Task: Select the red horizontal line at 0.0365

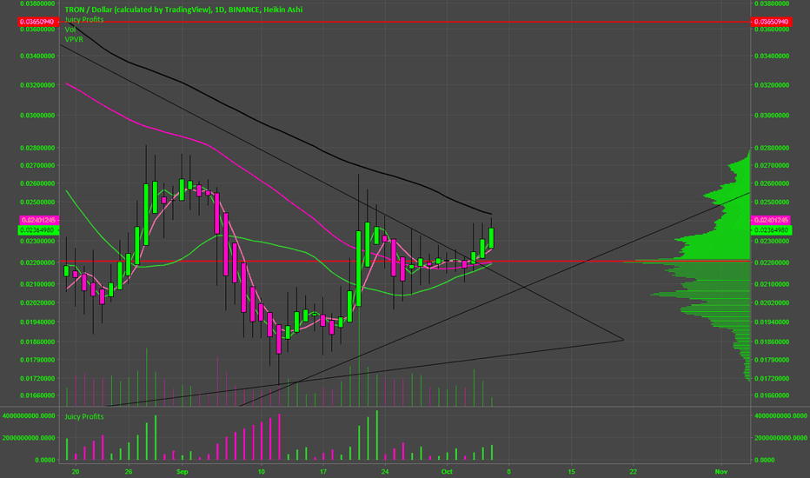Action: point(405,22)
